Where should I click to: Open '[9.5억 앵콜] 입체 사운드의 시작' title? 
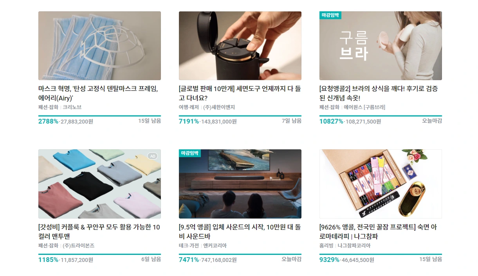click(240, 232)
